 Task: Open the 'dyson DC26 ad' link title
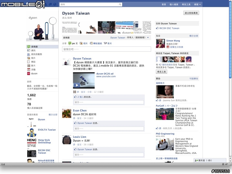pyautogui.click(x=105, y=74)
